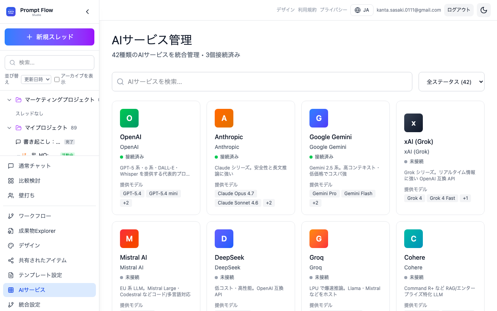The width and height of the screenshot is (497, 311).
Task: Open the 更新日時 sort dropdown
Action: point(36,79)
